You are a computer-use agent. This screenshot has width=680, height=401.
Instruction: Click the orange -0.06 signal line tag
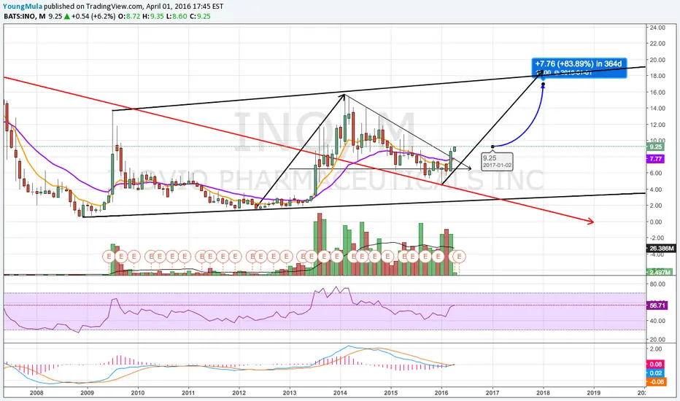point(656,382)
